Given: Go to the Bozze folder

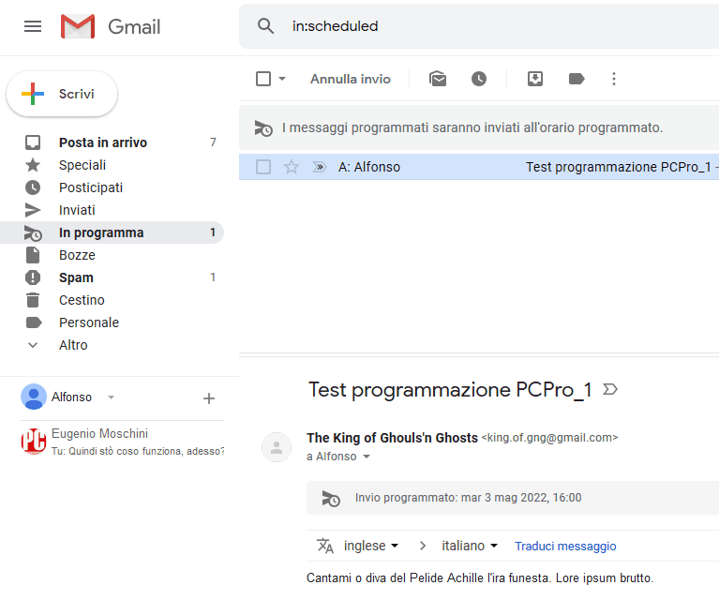Looking at the screenshot, I should tap(77, 255).
